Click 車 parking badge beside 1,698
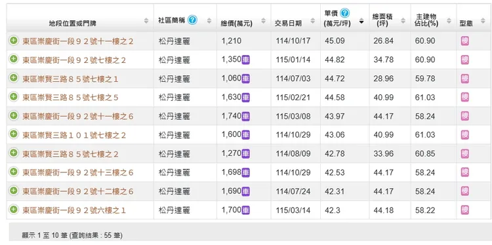Image resolution: width=492 pixels, height=245 pixels. tap(246, 172)
